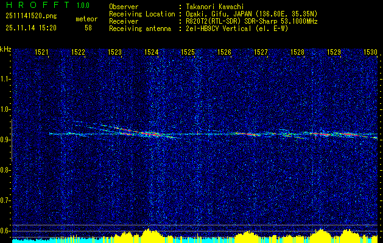Click the 0.7 frequency axis label
Viewport: 383px width, 243px height.
tap(5, 200)
